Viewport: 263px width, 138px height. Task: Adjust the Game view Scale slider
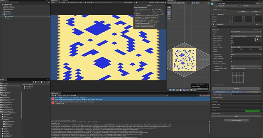(99, 3)
